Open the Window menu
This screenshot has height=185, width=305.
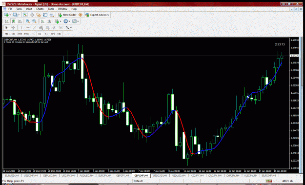coord(62,9)
